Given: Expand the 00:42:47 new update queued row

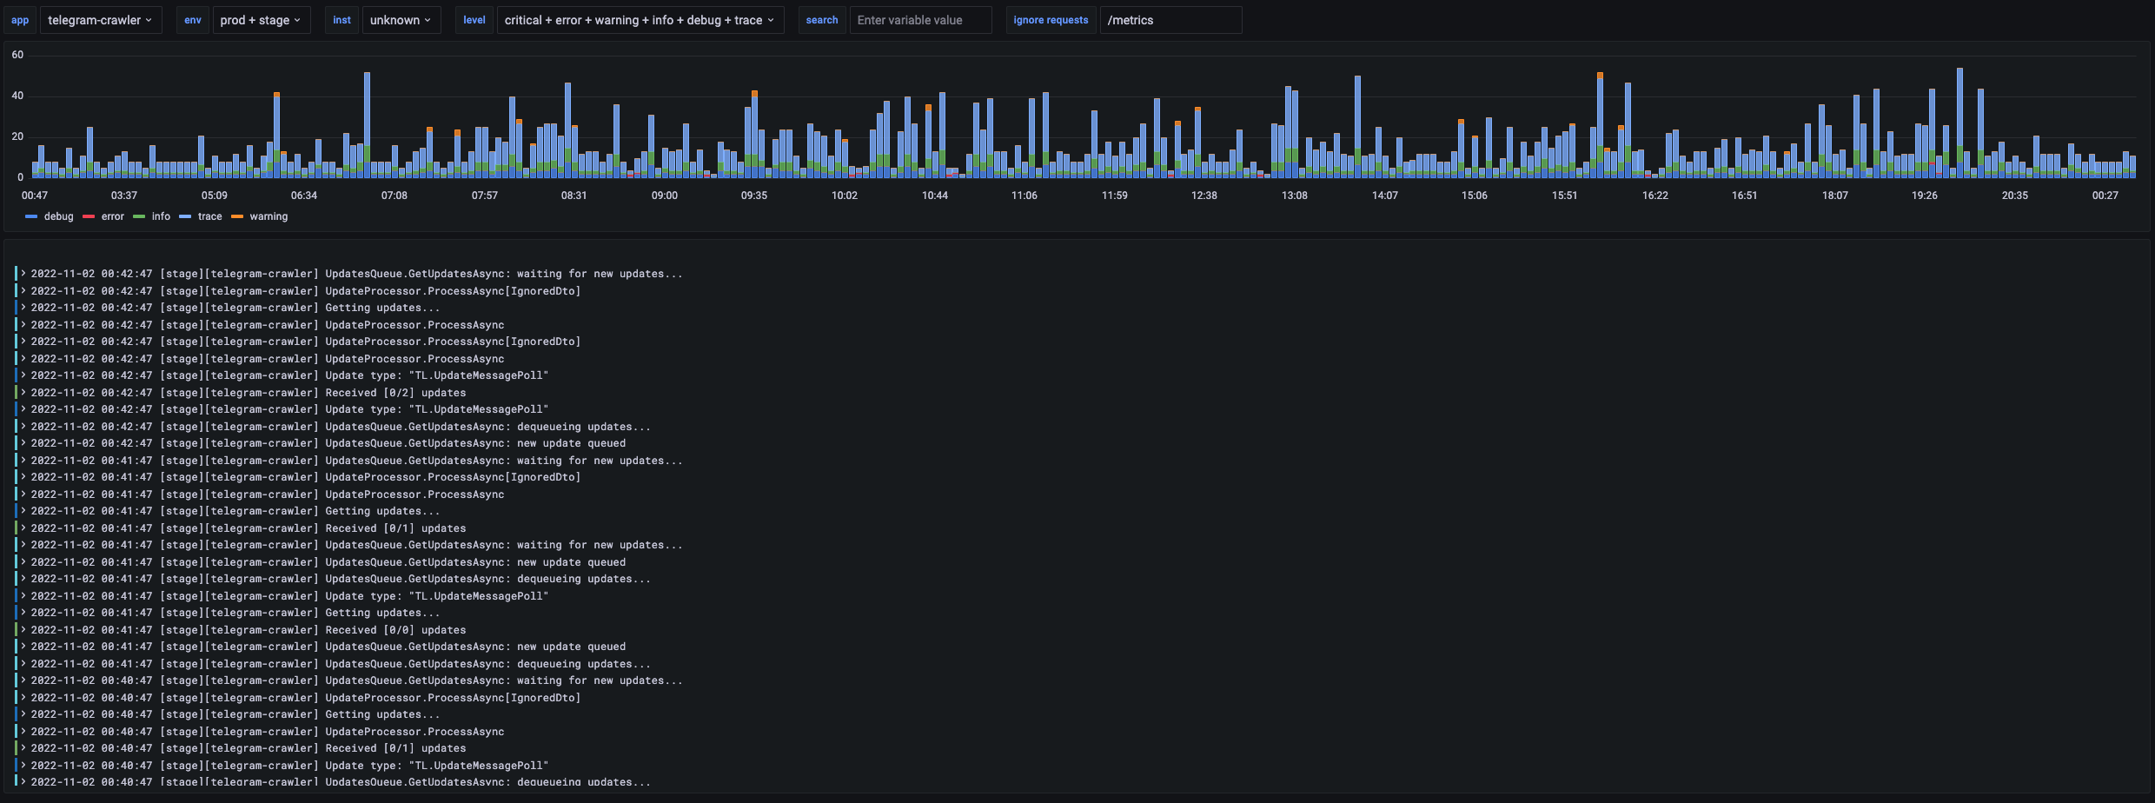Looking at the screenshot, I should pyautogui.click(x=23, y=443).
